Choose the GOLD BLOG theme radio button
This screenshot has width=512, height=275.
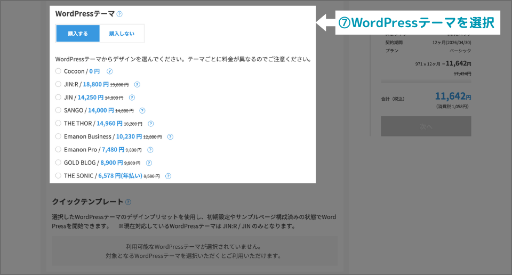coord(58,163)
